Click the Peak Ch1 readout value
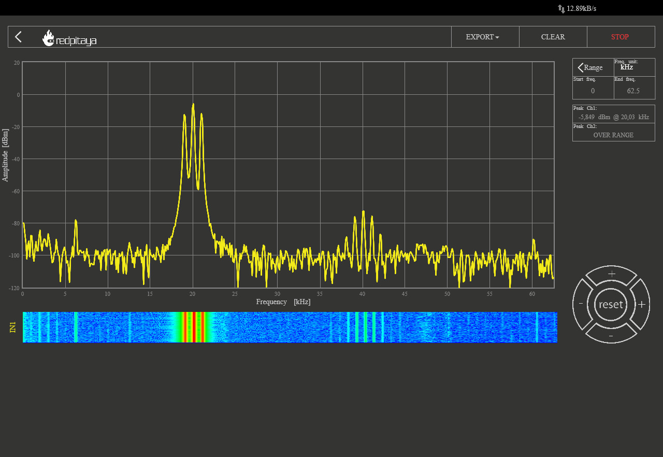 (613, 117)
